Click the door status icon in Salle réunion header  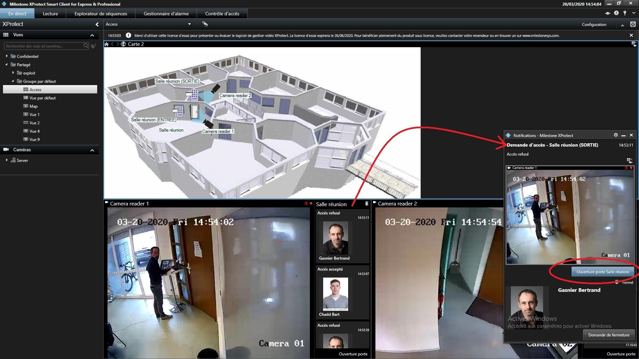(x=366, y=204)
